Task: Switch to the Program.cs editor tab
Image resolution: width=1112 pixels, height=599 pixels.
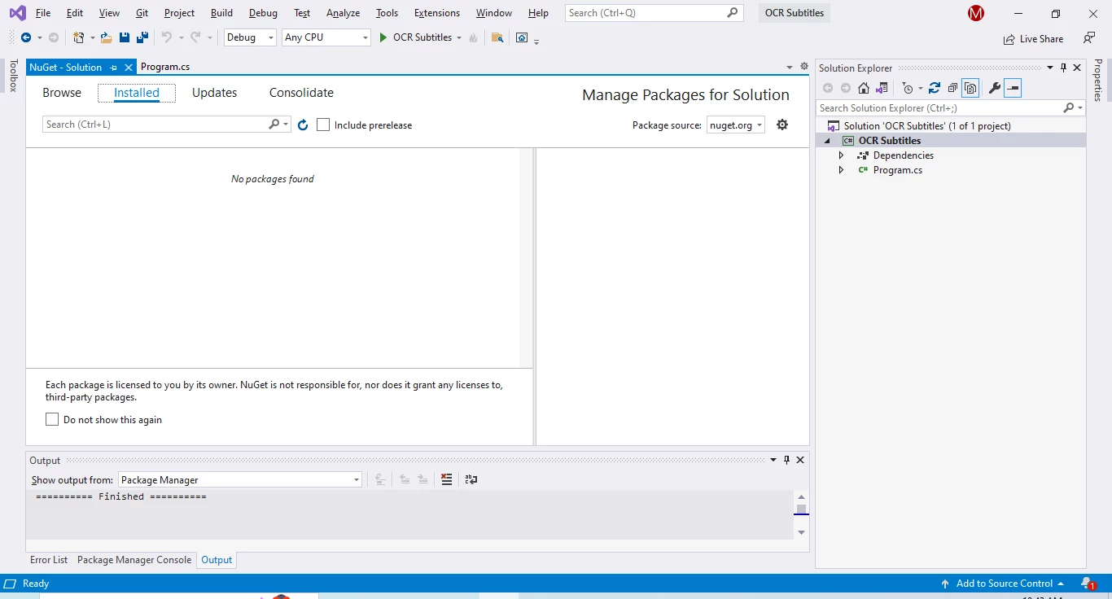Action: coord(165,67)
